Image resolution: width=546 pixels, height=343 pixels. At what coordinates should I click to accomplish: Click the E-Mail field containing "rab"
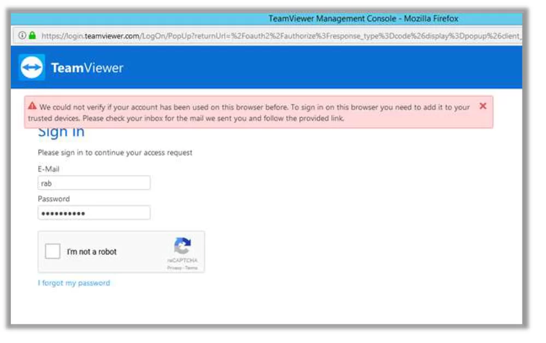(93, 182)
